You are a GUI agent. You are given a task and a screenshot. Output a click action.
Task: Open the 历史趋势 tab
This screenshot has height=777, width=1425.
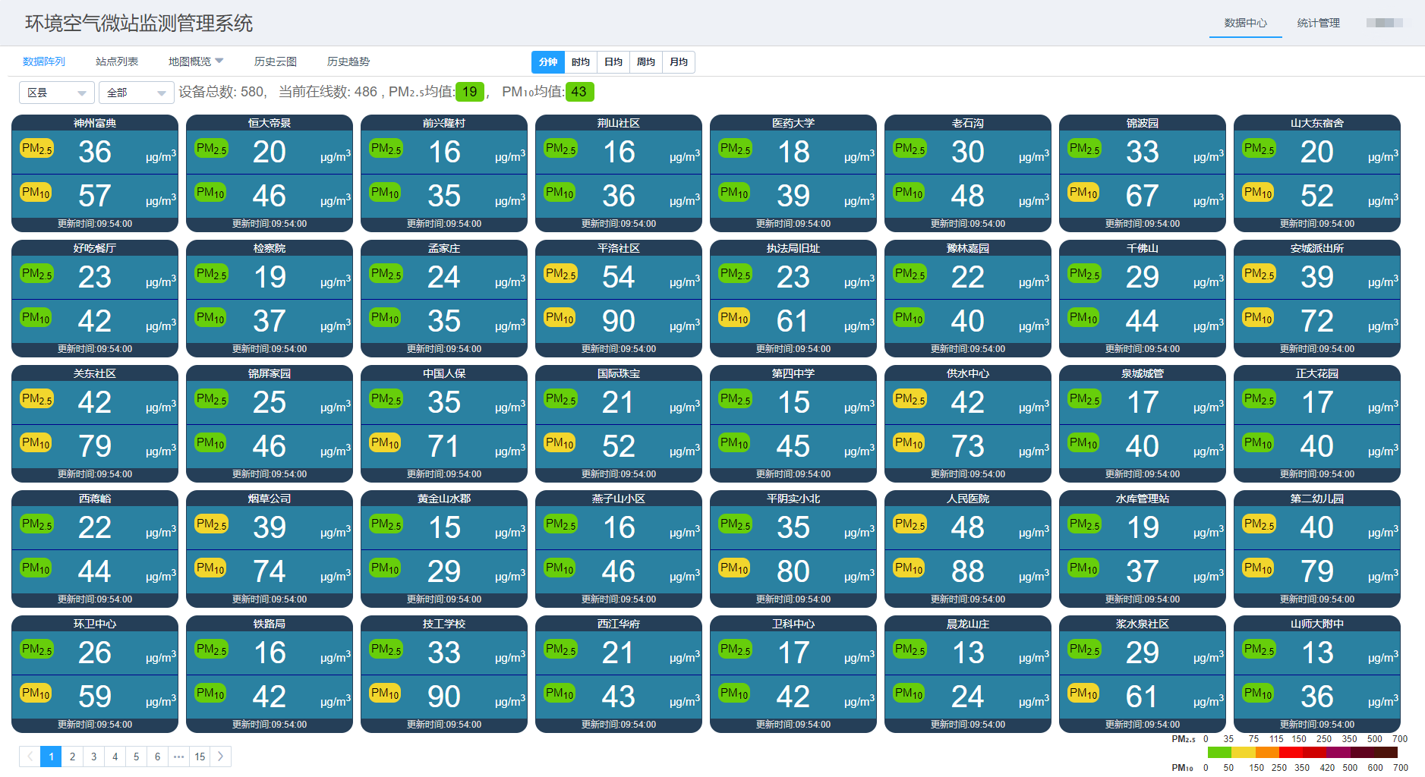(348, 61)
